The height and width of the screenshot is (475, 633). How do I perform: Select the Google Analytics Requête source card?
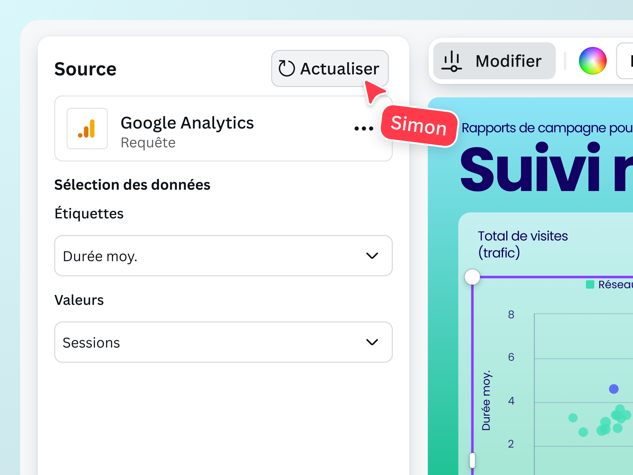223,128
